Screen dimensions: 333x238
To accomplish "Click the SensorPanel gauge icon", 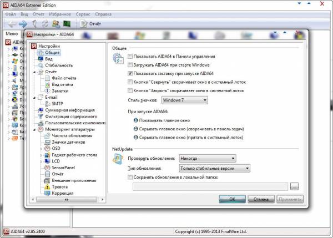I will 47,168.
